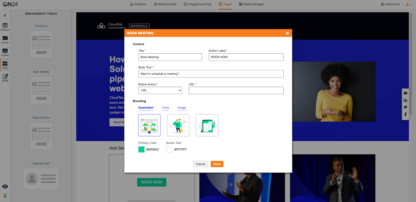
Task: Select the Business Card tool thumbnail
Action: pyautogui.click(x=41, y=179)
